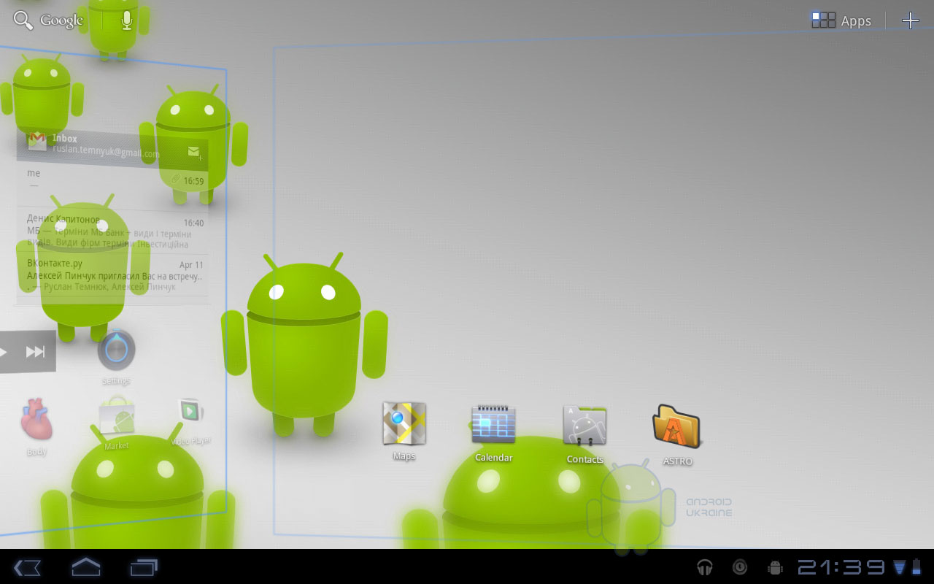Check the battery status icon
The image size is (934, 584).
point(916,567)
